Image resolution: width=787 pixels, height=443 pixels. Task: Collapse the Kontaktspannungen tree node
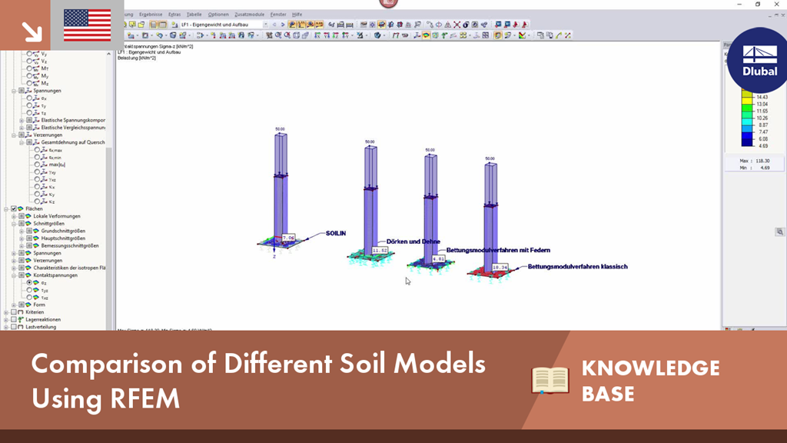(x=14, y=275)
